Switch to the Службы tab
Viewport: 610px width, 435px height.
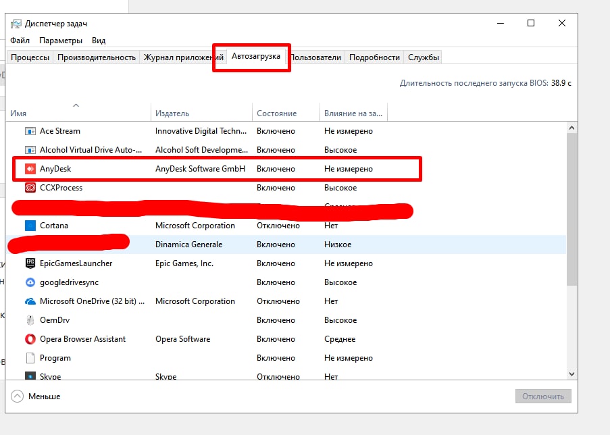pyautogui.click(x=424, y=57)
